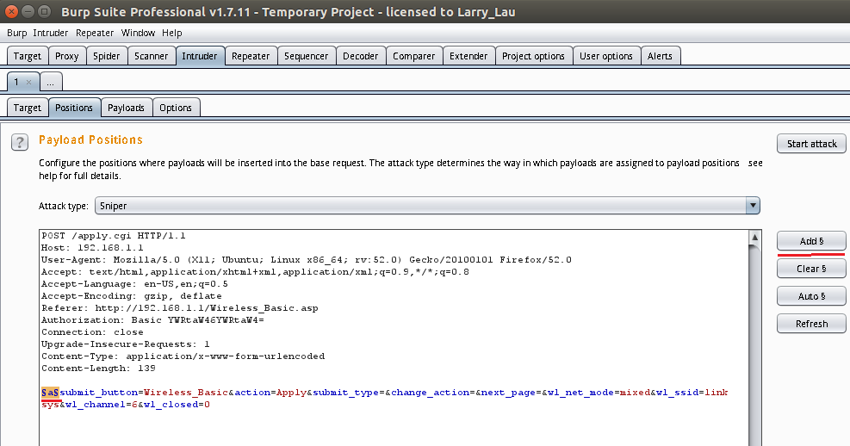
Task: Open the Attack type dropdown arrow
Action: 753,206
